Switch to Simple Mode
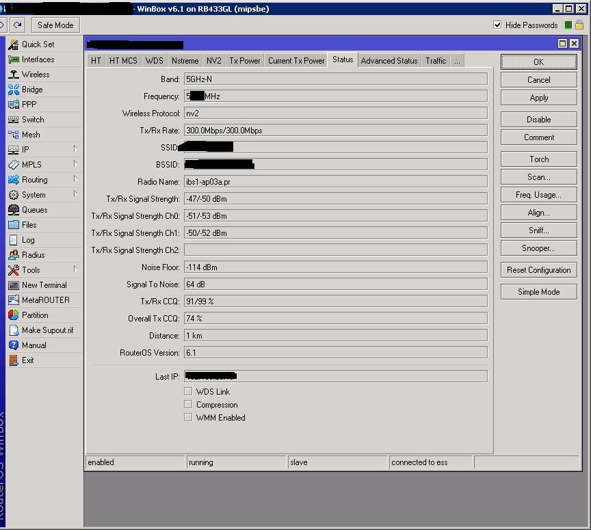Screen dimensions: 591x530 tap(538, 292)
